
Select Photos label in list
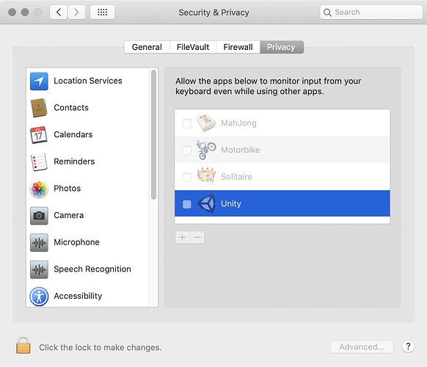[67, 188]
